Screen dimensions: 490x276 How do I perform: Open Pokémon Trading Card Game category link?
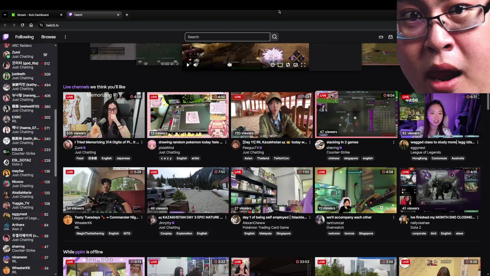pos(266,227)
